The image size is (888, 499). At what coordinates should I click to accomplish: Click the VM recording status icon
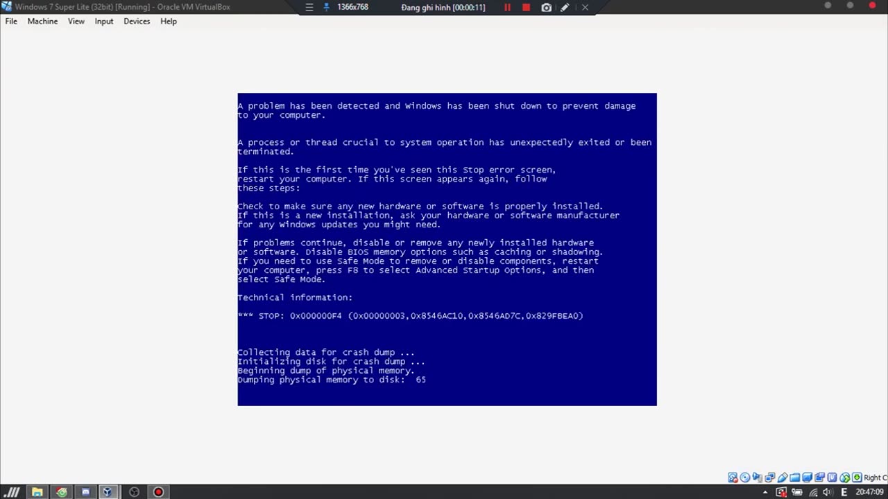[x=820, y=478]
